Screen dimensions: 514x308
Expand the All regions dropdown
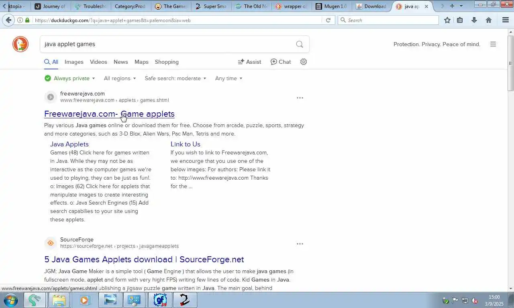click(x=120, y=79)
